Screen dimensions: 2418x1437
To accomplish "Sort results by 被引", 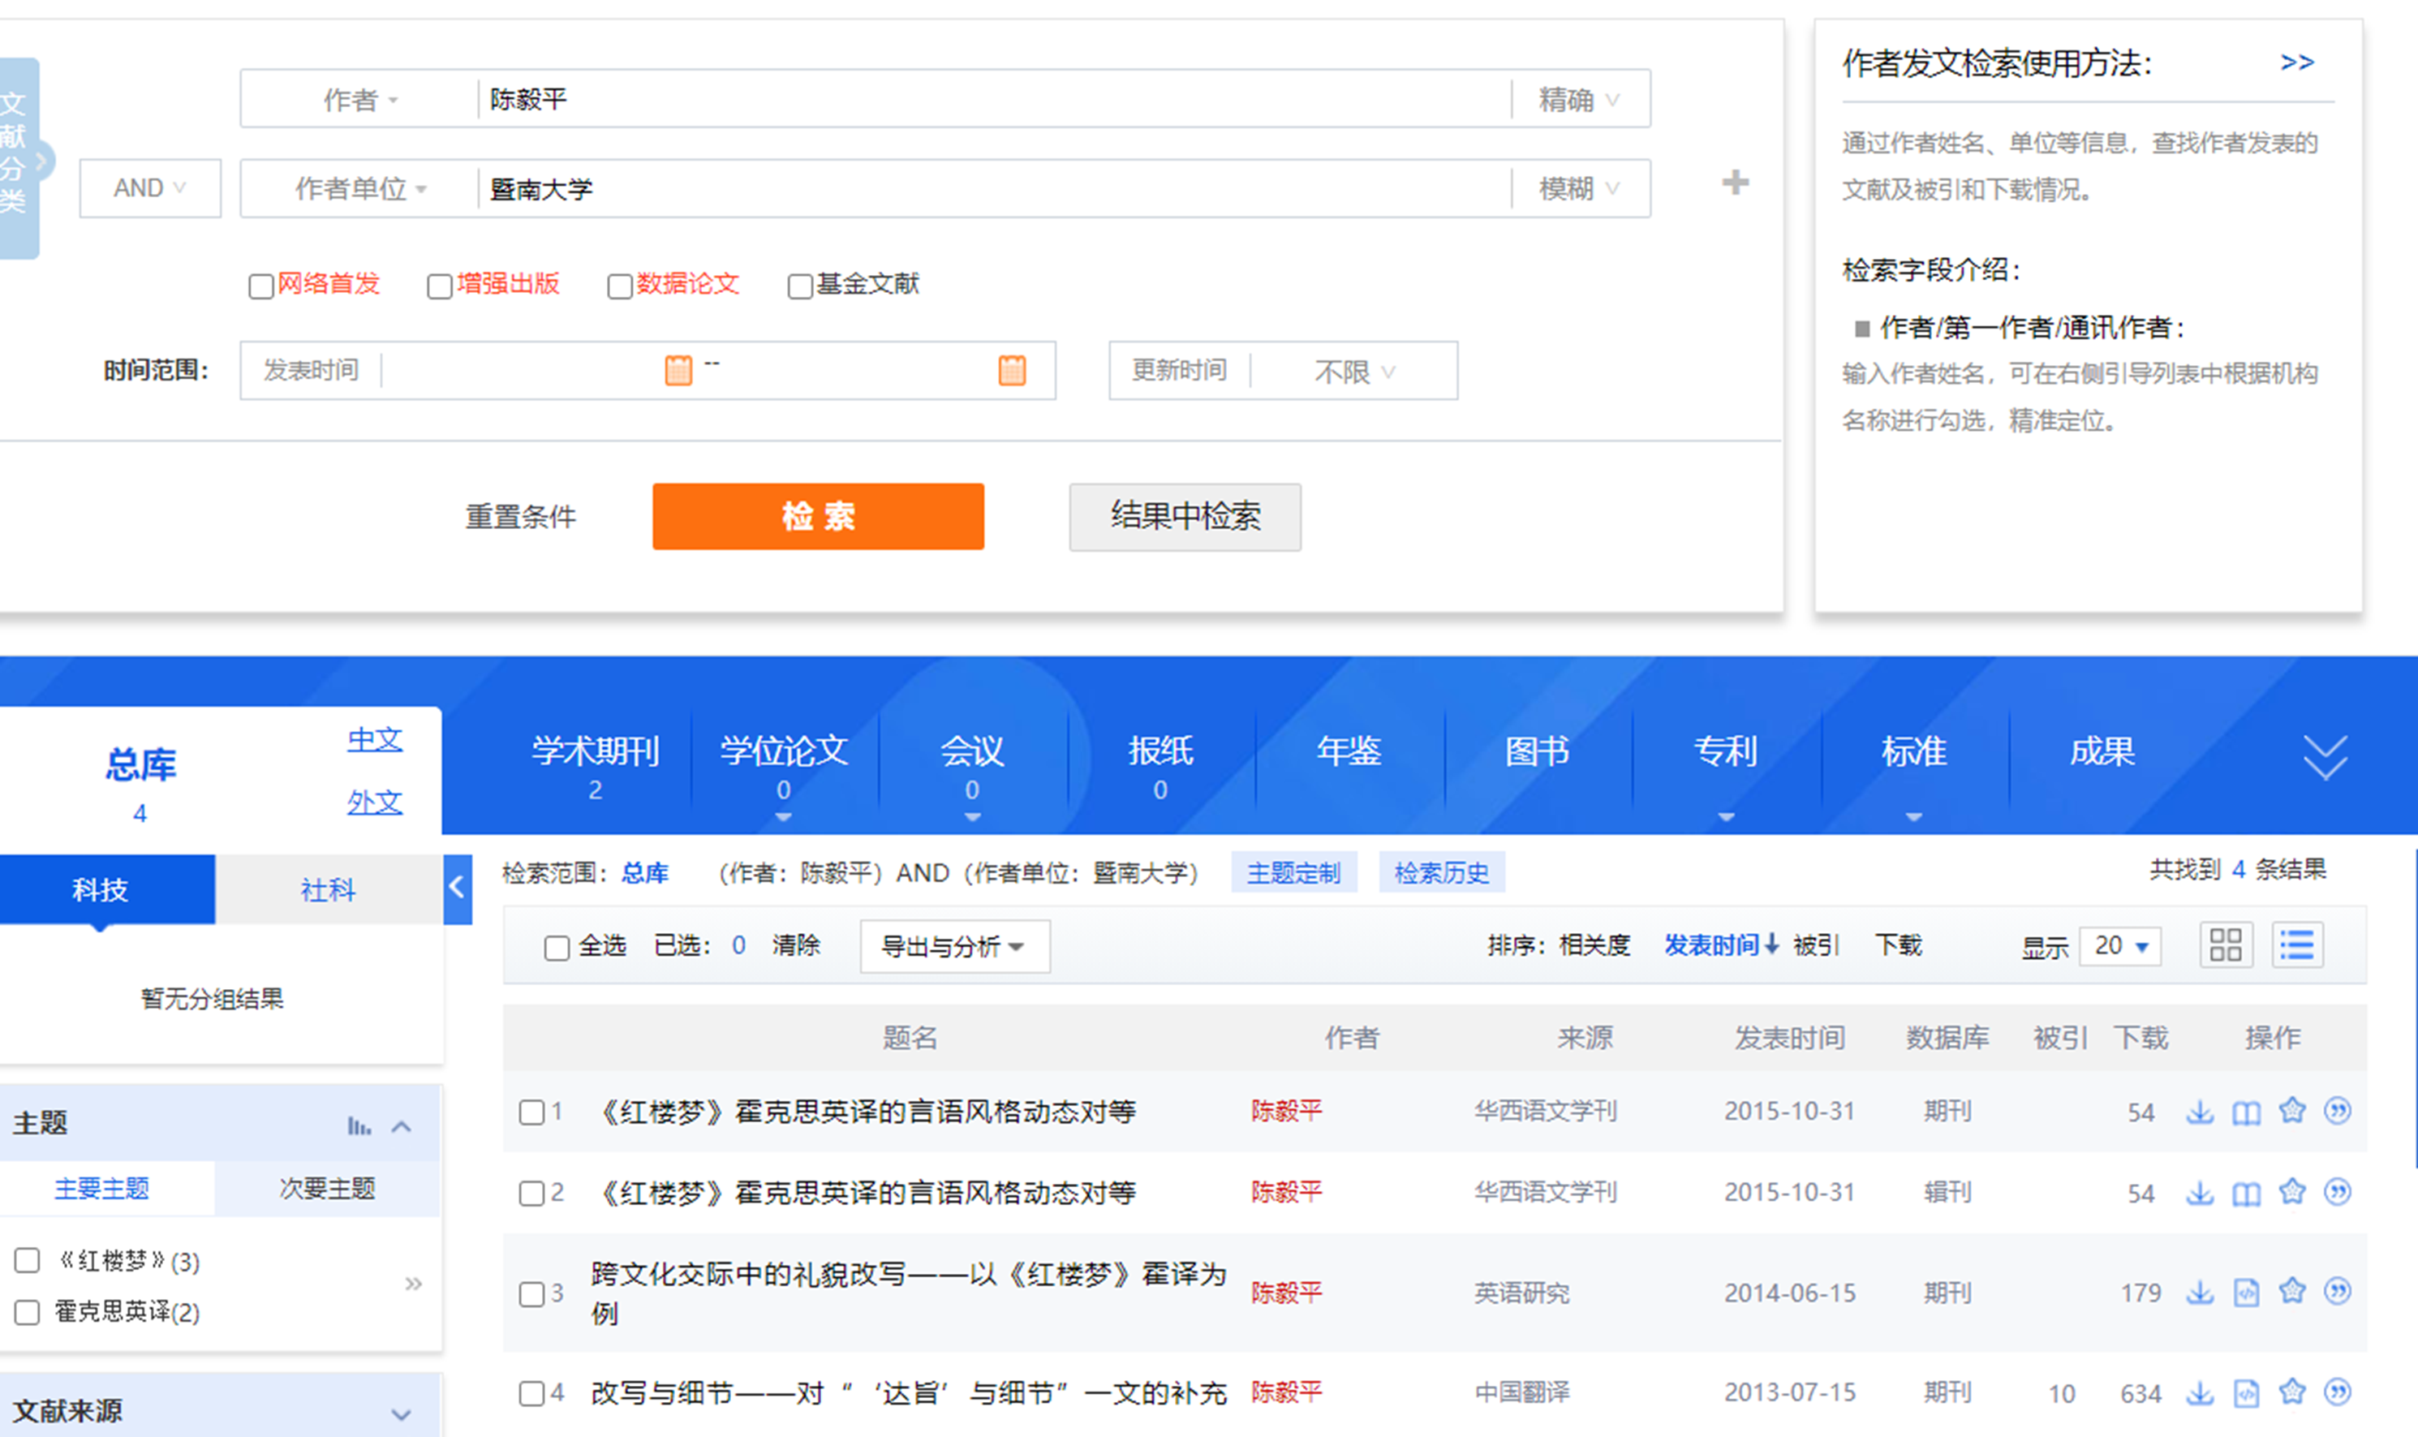I will [x=1816, y=945].
